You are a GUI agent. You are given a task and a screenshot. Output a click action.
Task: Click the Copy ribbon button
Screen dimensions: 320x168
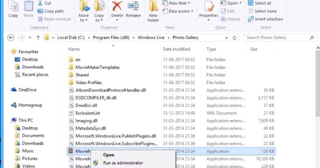(x=13, y=10)
